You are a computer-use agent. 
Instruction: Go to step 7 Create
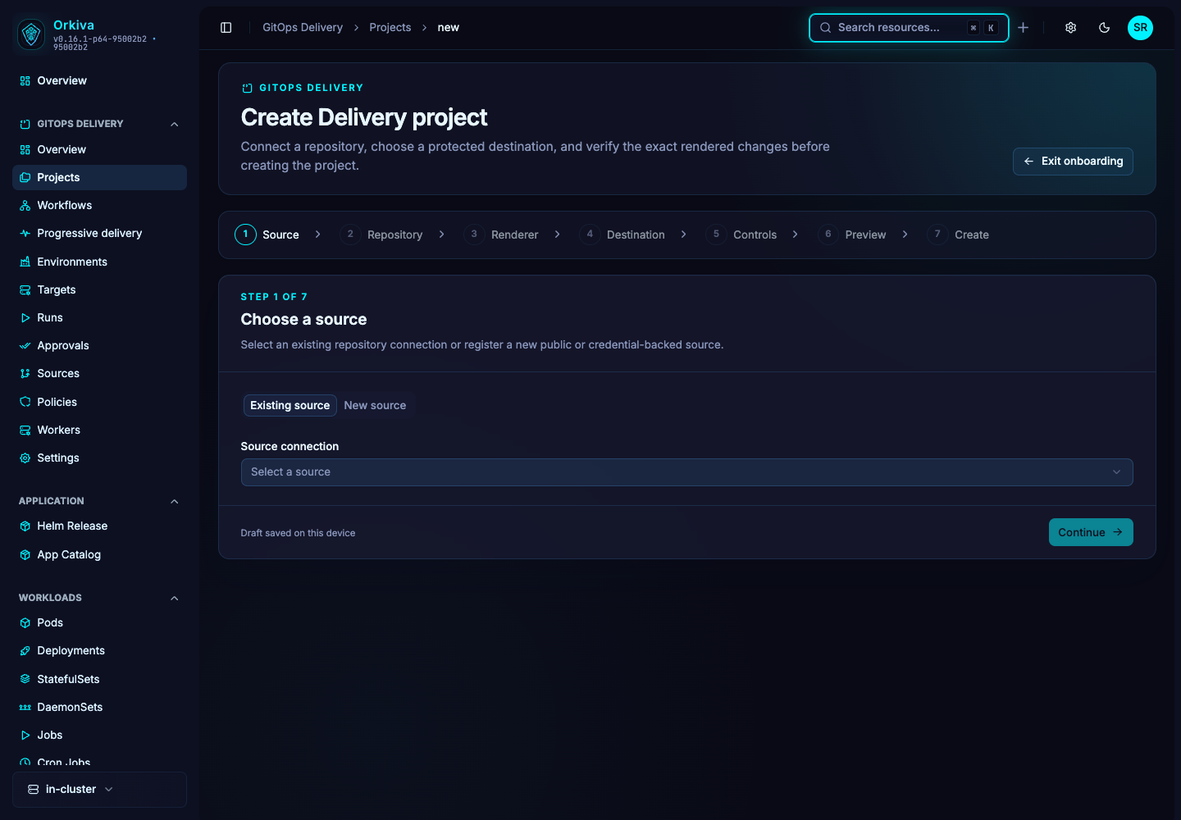click(x=958, y=235)
